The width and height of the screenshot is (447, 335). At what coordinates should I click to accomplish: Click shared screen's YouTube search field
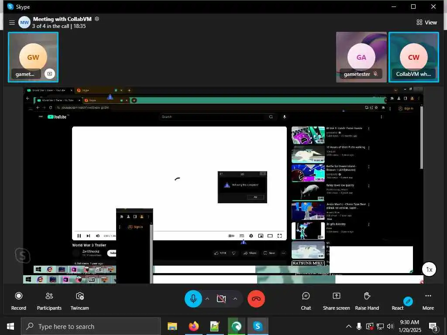click(213, 117)
